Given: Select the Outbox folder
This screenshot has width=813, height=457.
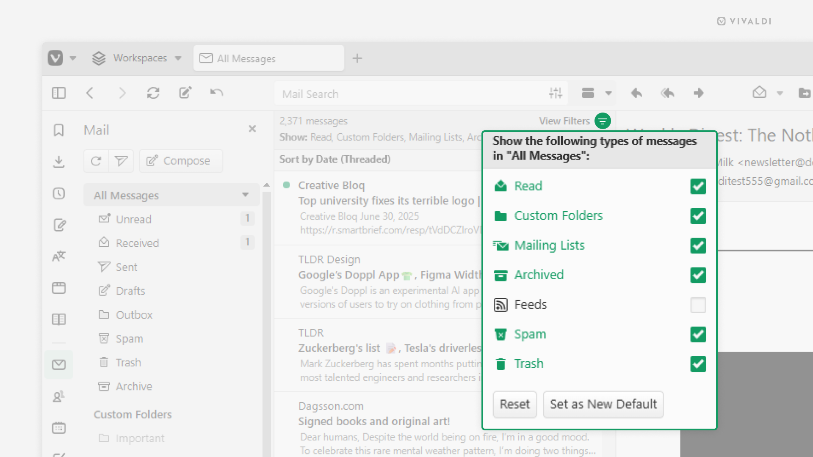Looking at the screenshot, I should pyautogui.click(x=171, y=315).
